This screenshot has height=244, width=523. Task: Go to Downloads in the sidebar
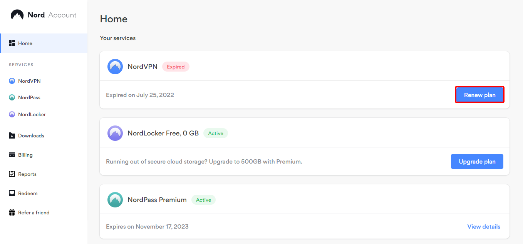(x=31, y=136)
